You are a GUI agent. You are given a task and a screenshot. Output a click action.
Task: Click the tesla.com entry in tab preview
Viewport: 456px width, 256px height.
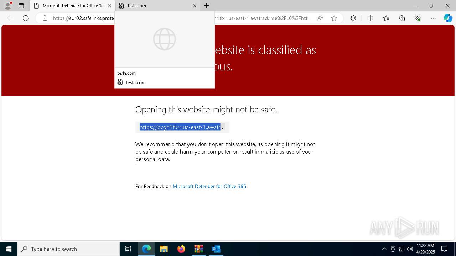[x=136, y=82]
